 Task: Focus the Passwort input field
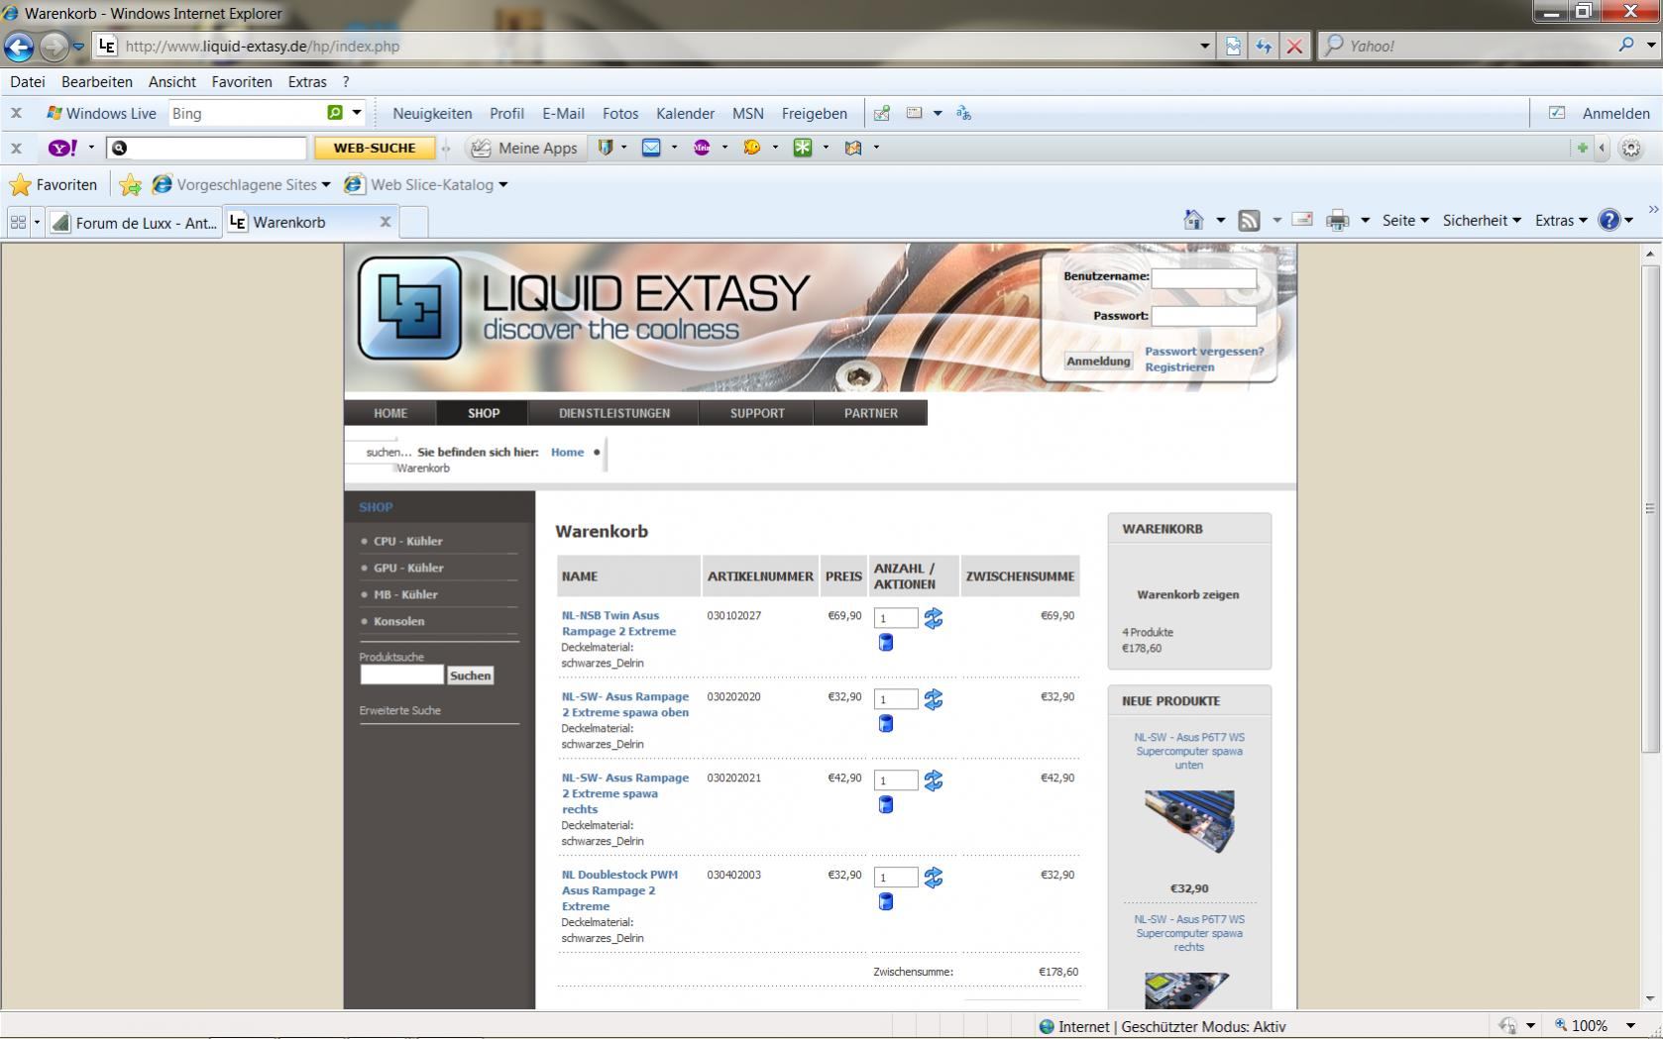(x=1204, y=316)
